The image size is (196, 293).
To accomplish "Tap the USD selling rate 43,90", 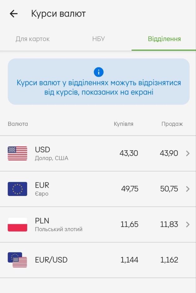I will [169, 153].
